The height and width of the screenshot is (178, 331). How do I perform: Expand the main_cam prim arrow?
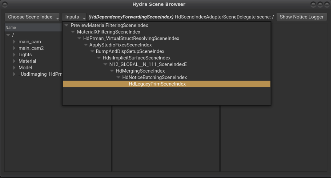[x=15, y=42]
